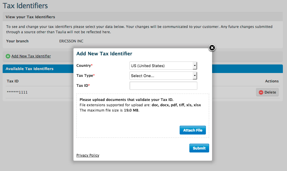Expand the Tax Type 'Select One...' dropdown
The width and height of the screenshot is (287, 171).
[x=163, y=76]
